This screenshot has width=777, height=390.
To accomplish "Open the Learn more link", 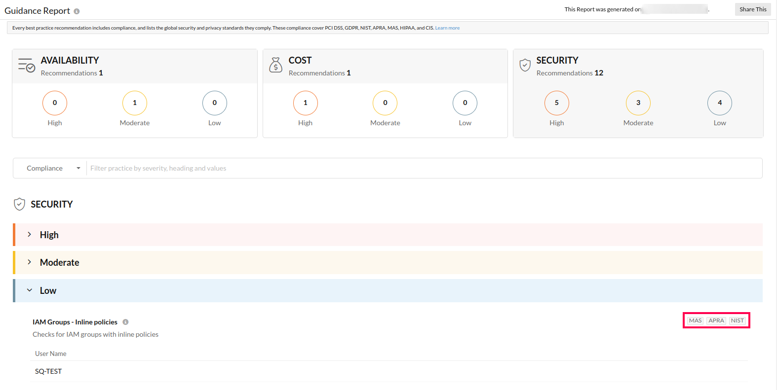I will 447,28.
